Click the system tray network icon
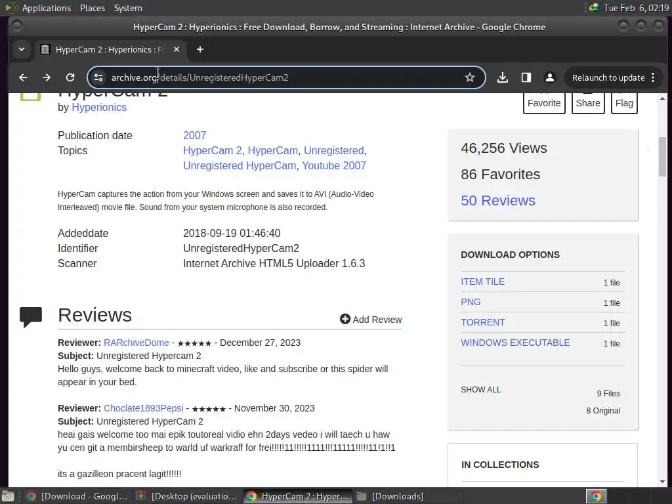672x504 pixels. click(x=594, y=8)
